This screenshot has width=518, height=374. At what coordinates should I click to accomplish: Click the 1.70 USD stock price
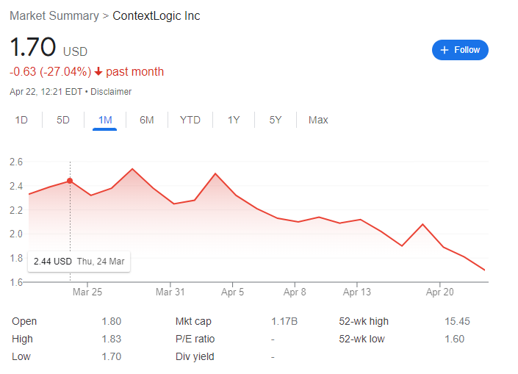coord(33,48)
